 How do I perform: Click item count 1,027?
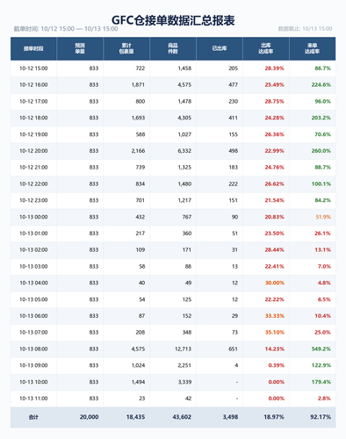pyautogui.click(x=184, y=134)
